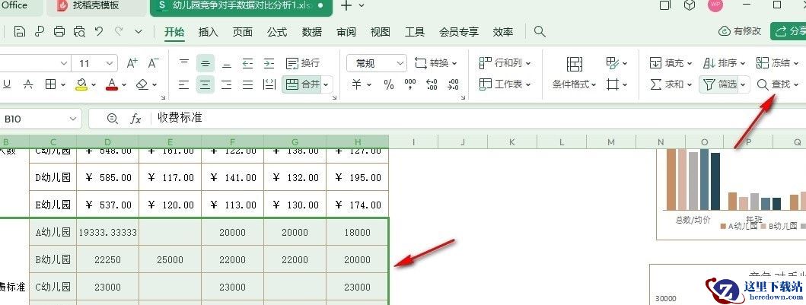Increase the cell indent
This screenshot has height=305, width=806.
(x=269, y=63)
